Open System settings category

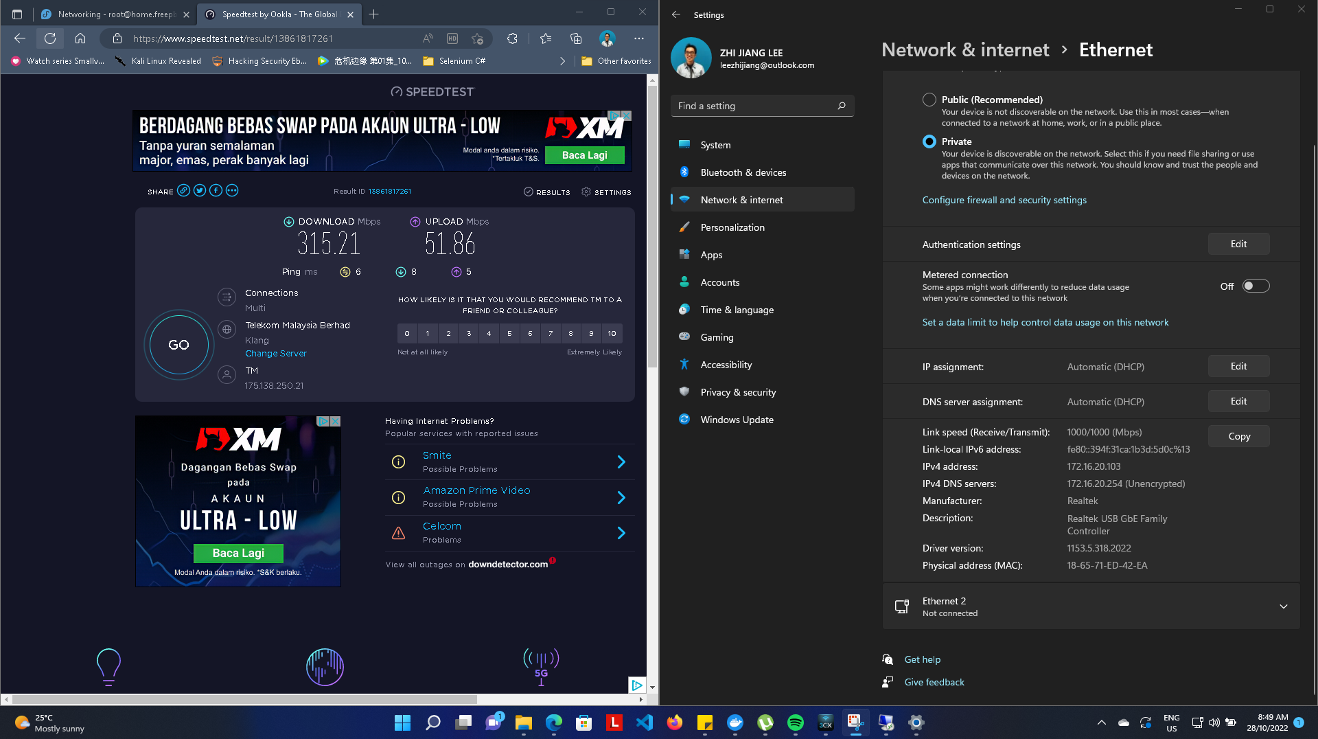[762, 145]
